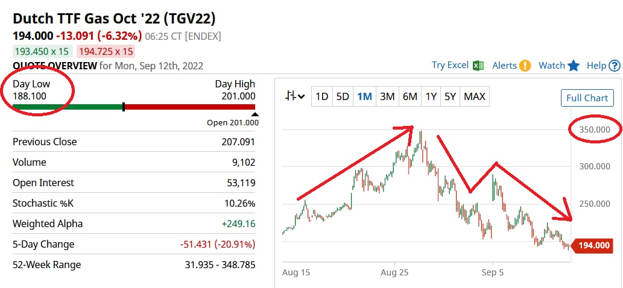
Task: Open the Full Chart button
Action: pos(587,98)
